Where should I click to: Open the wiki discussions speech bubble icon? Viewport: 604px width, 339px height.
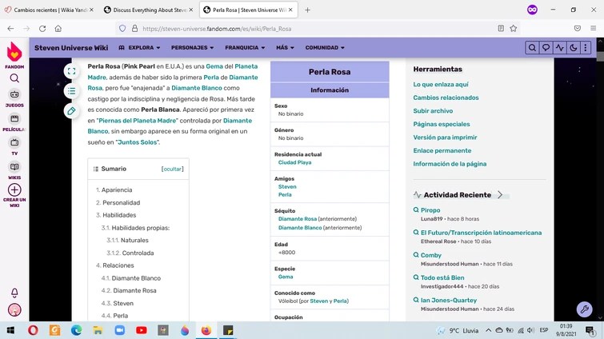(546, 48)
